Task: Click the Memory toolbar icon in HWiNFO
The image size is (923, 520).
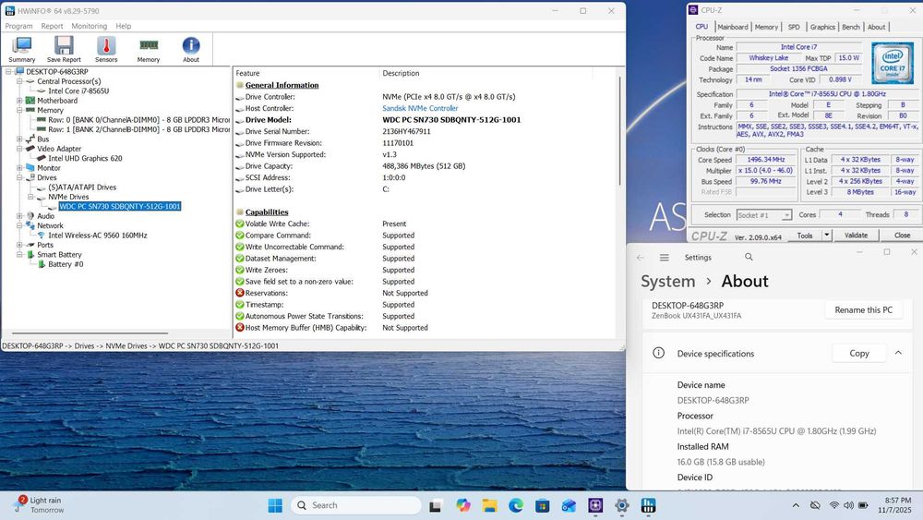Action: tap(149, 50)
